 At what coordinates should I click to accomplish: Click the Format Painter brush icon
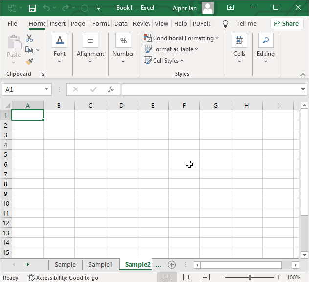click(x=29, y=62)
